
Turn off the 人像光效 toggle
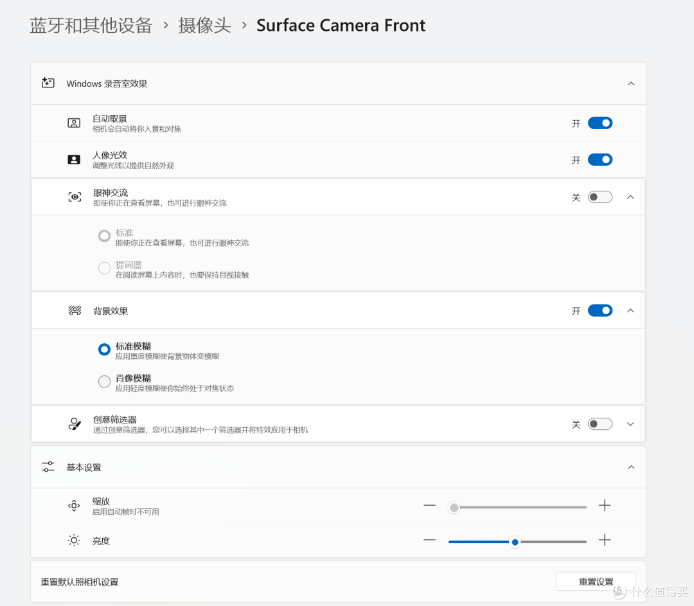[600, 159]
